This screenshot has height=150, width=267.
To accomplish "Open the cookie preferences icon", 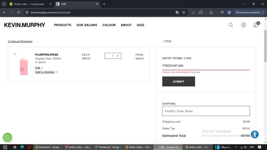I will pos(8,137).
